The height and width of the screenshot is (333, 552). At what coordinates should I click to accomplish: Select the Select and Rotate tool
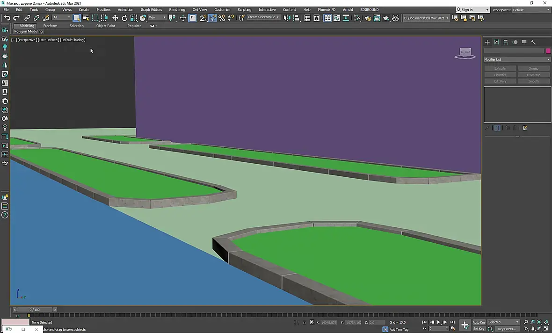click(124, 18)
